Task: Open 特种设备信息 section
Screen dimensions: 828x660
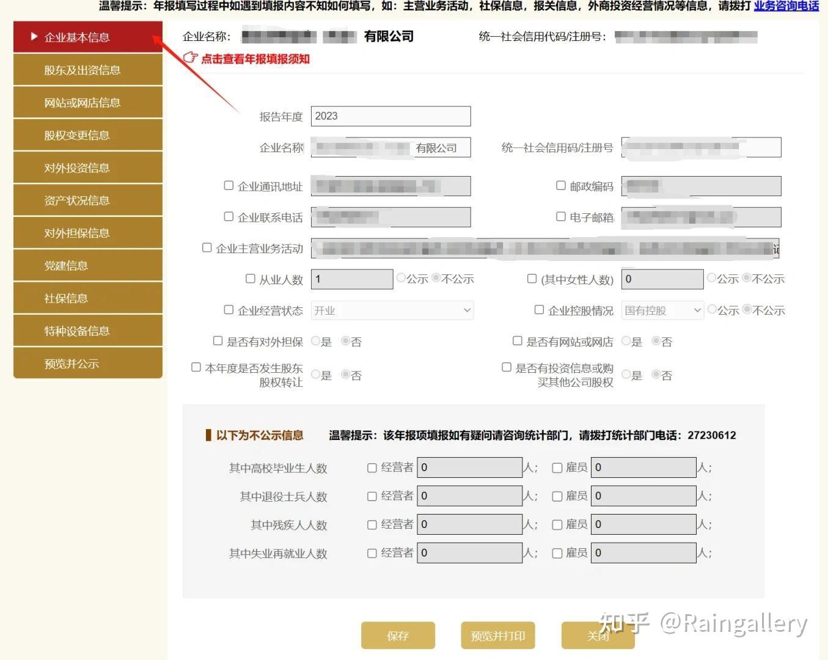Action: pos(88,331)
